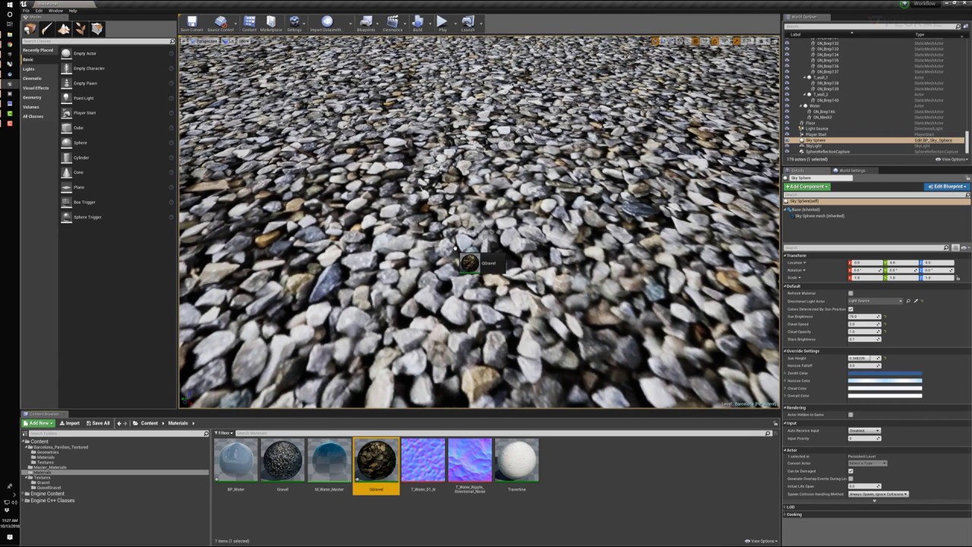Screen dimensions: 972x547
Task: Select the Landscape mode icon
Action: click(x=64, y=29)
